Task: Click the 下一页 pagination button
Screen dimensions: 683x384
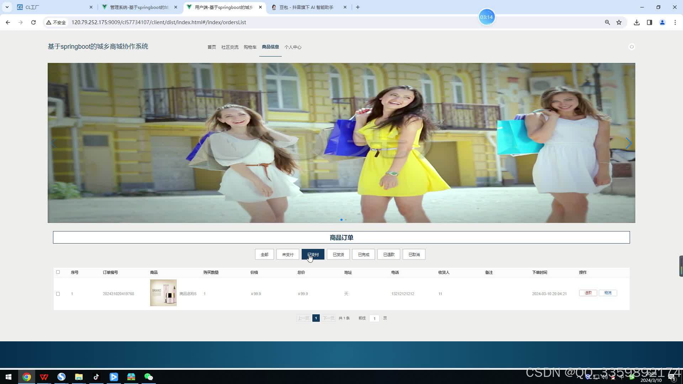Action: [328, 318]
